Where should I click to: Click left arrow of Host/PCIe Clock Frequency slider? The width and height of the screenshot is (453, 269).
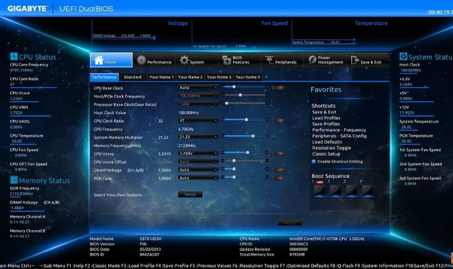click(x=222, y=95)
